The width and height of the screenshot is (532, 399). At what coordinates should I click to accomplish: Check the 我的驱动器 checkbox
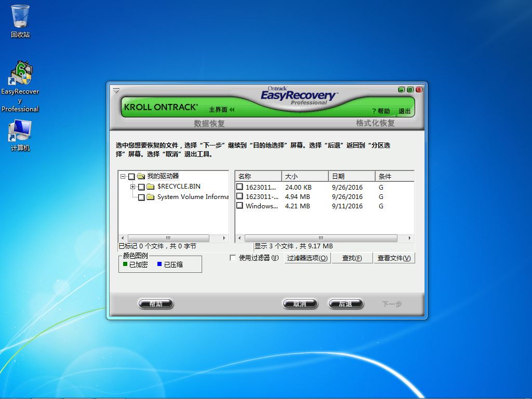pos(131,177)
